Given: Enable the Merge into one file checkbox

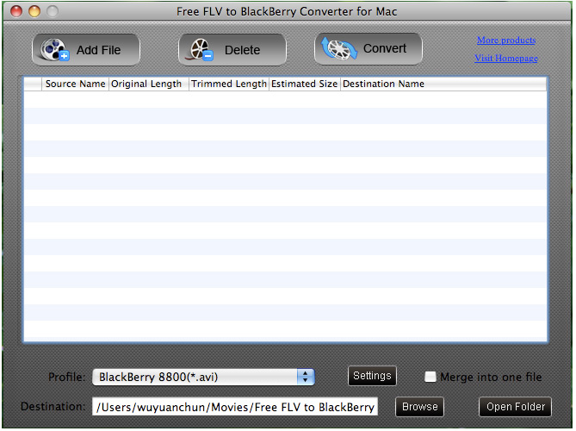Looking at the screenshot, I should pos(430,377).
